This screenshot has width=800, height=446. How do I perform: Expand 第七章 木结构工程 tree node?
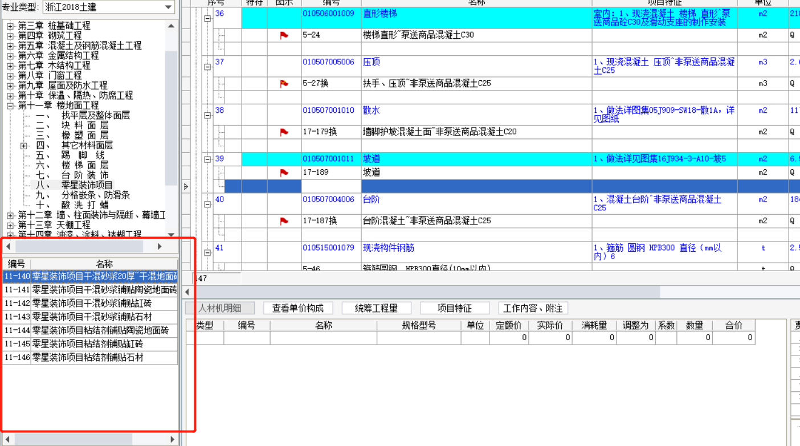click(x=10, y=66)
